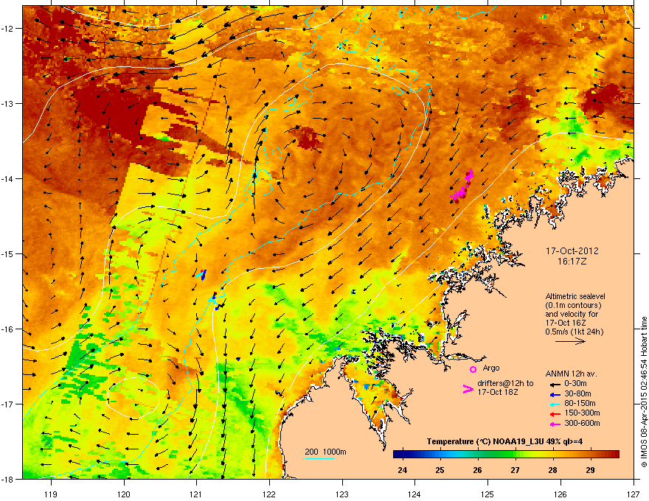Click the colorbar tick label '29'

[590, 470]
